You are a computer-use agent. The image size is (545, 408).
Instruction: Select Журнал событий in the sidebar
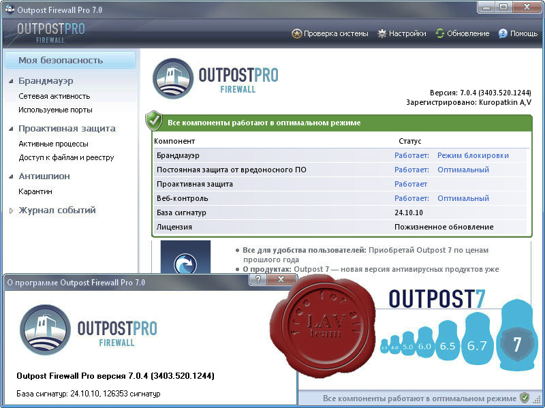click(x=57, y=210)
